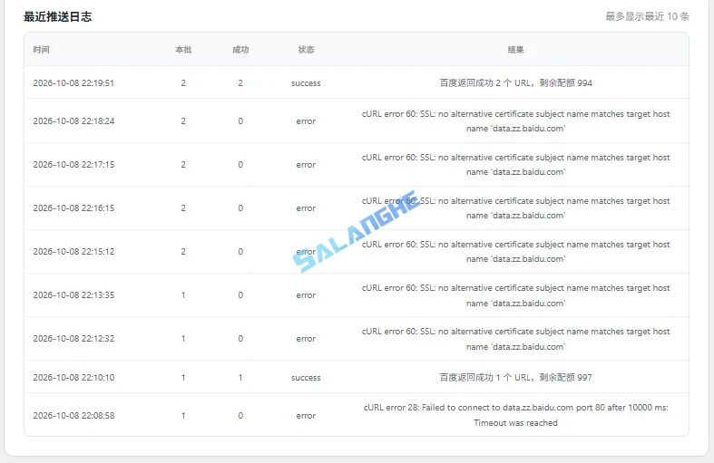Select timestamp 2026-10-08 22:18:24
The image size is (714, 463).
[x=73, y=121]
